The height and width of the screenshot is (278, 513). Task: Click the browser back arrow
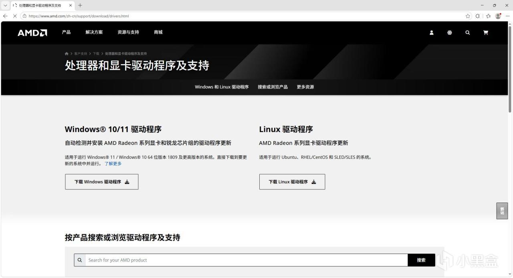(5, 16)
